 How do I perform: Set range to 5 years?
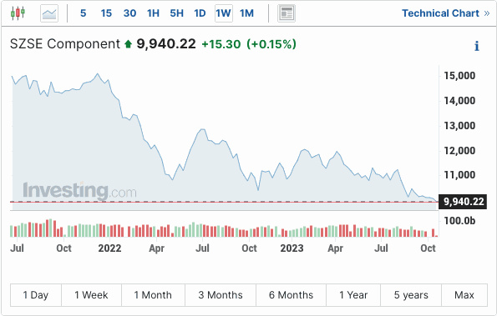[x=411, y=295]
